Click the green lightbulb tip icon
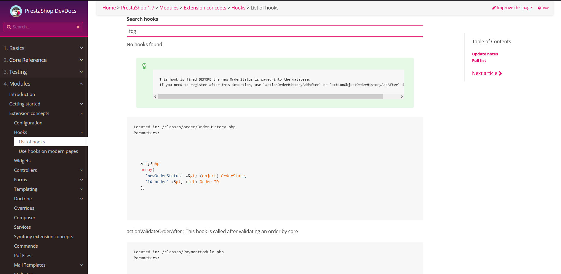561x274 pixels. click(144, 66)
